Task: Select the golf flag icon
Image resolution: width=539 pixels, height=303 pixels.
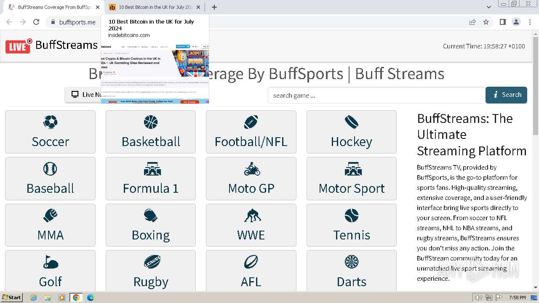Action: [x=51, y=262]
